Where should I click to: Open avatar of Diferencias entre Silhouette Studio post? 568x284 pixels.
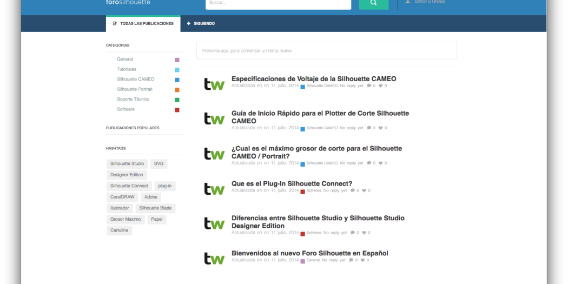[x=214, y=223]
